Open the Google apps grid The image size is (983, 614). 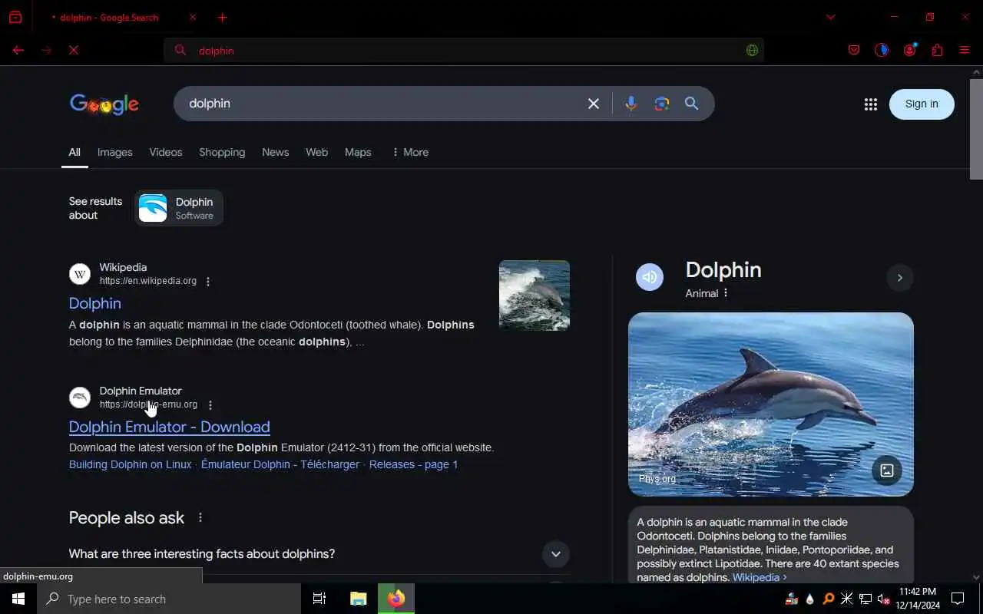[x=870, y=104]
